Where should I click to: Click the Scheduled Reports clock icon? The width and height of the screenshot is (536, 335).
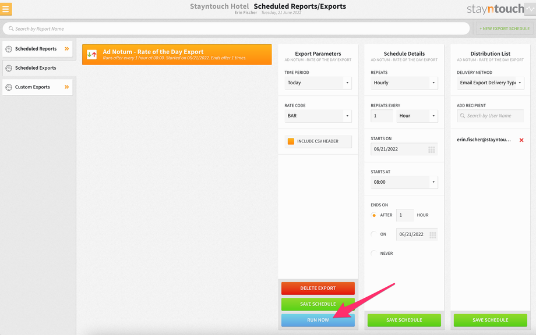9,49
